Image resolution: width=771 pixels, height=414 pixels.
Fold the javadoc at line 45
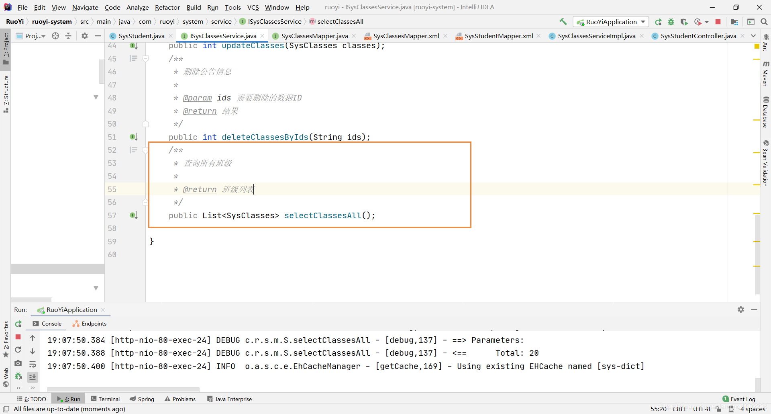pos(145,59)
